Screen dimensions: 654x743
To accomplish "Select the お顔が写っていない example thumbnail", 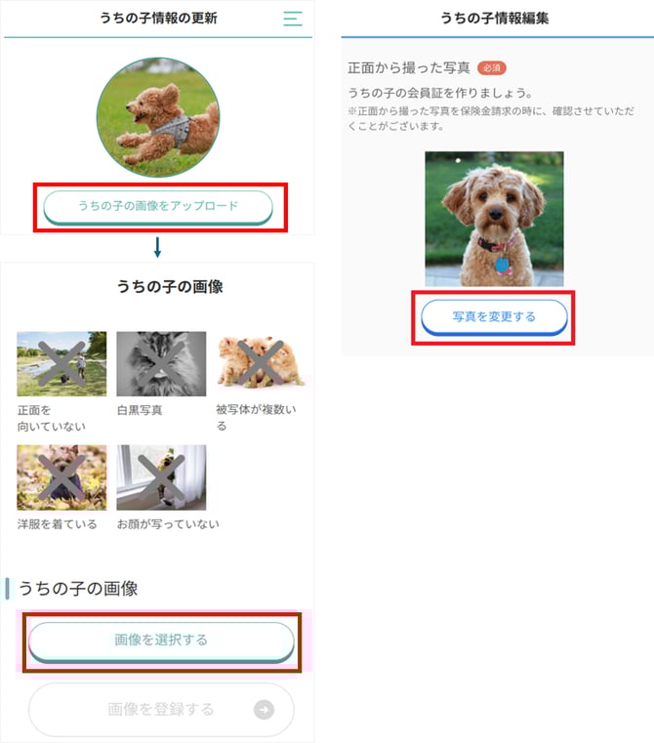I will tap(161, 477).
